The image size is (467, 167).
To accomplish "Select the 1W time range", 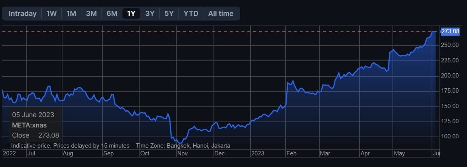I will (51, 14).
